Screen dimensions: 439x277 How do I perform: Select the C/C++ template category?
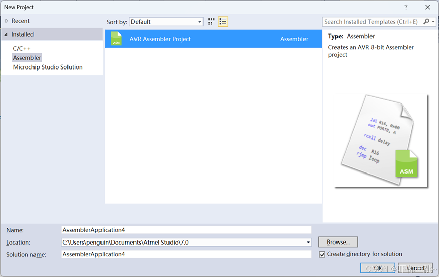pyautogui.click(x=22, y=48)
